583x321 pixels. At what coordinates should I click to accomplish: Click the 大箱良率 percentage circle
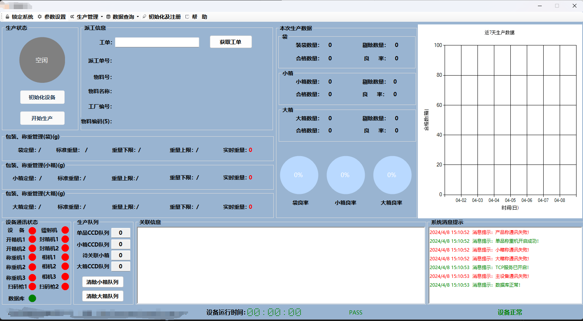tap(392, 175)
